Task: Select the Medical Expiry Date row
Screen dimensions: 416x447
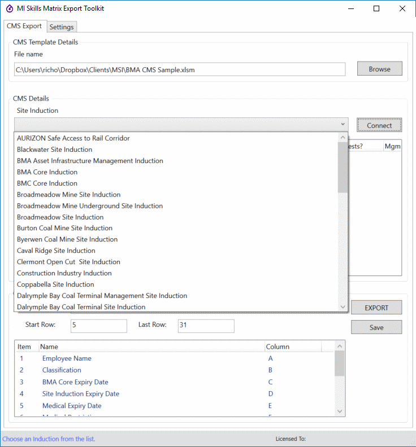Action: tap(175, 406)
